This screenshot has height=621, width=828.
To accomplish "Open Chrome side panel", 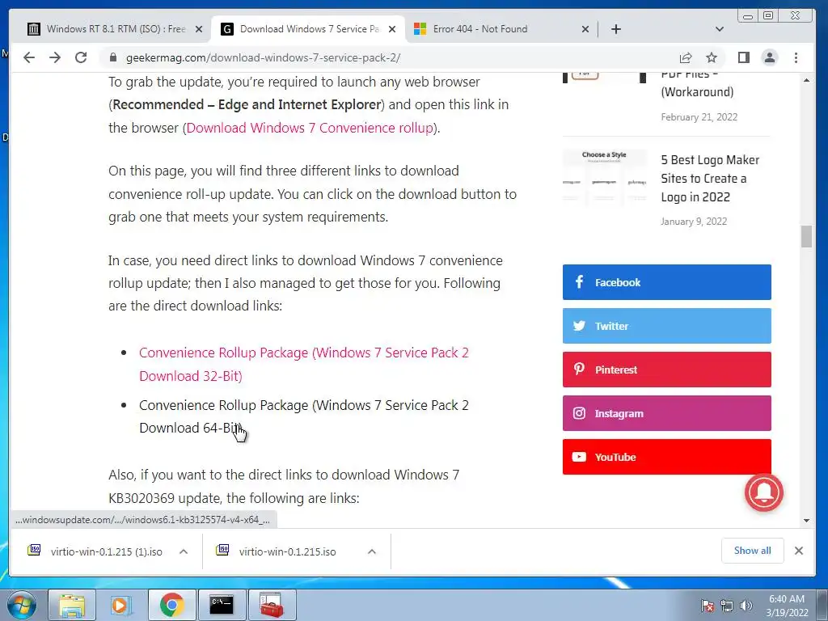I will click(744, 57).
